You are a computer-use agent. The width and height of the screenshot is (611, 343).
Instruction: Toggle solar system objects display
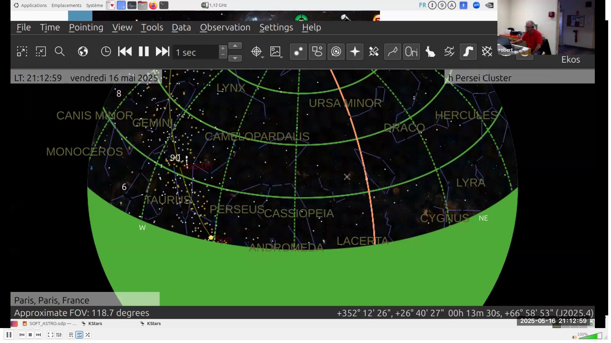(x=336, y=51)
